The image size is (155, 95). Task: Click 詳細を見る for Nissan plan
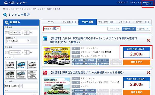pos(137,92)
